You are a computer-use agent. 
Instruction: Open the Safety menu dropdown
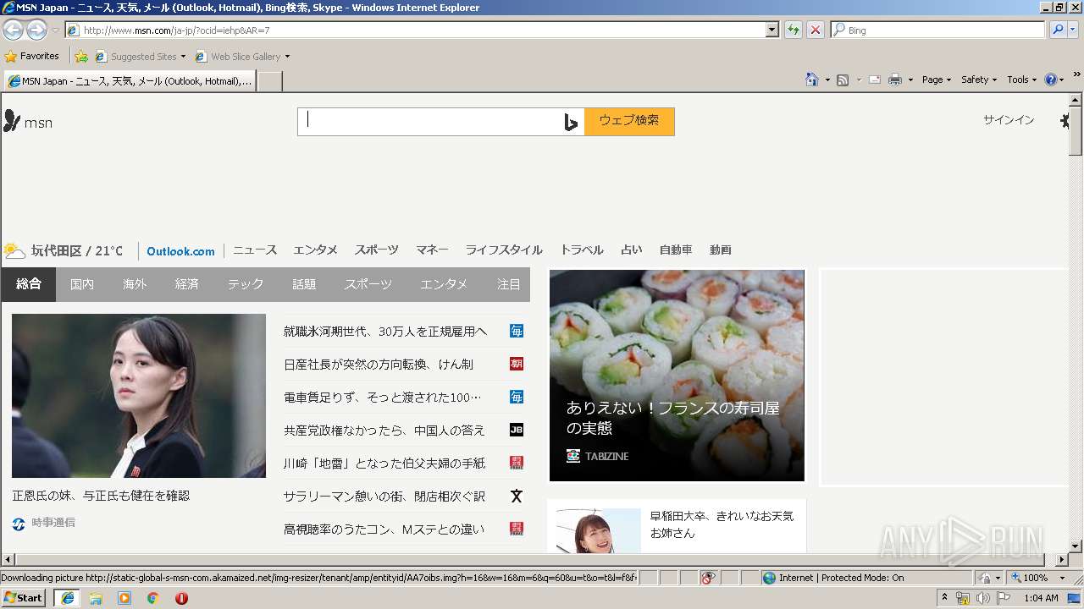(979, 80)
